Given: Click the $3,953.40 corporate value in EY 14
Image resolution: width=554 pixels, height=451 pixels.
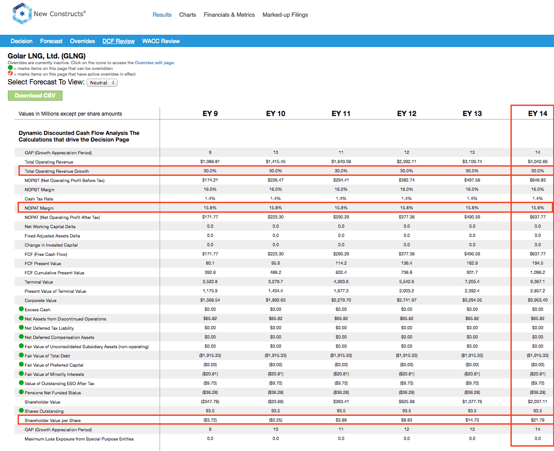Looking at the screenshot, I should pos(538,300).
